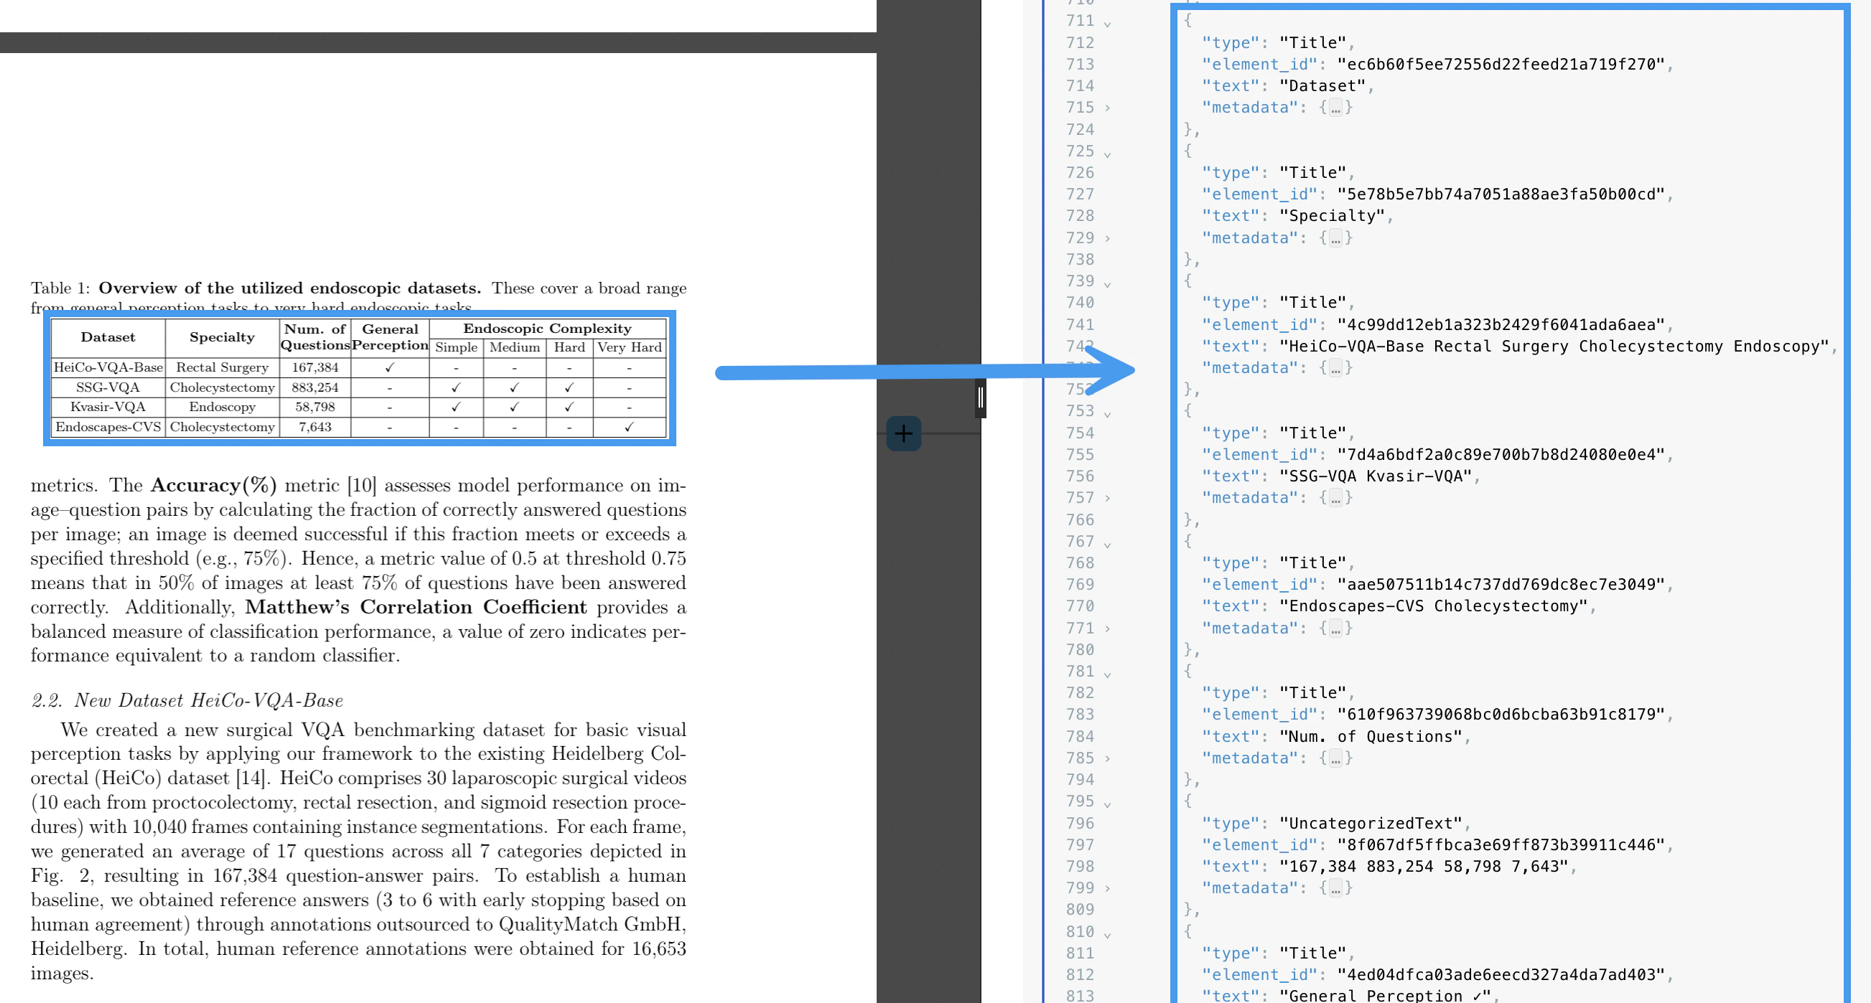Collapse the JSON object at line 711
The height and width of the screenshot is (1003, 1871).
pos(1107,22)
